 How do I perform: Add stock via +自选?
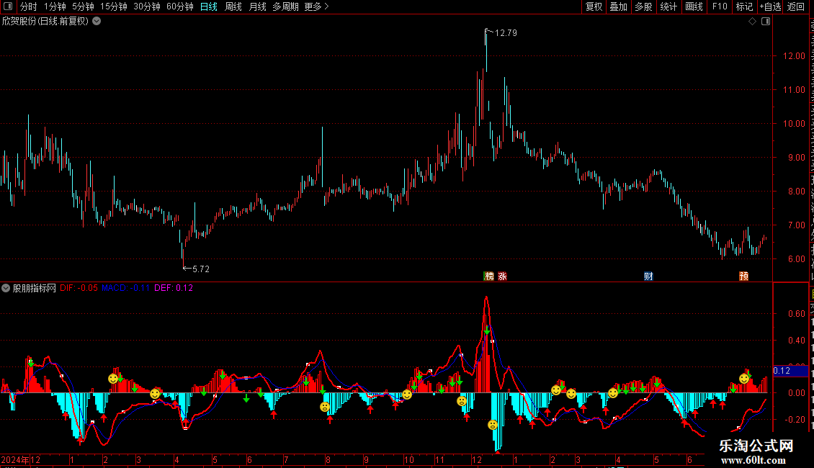click(770, 6)
